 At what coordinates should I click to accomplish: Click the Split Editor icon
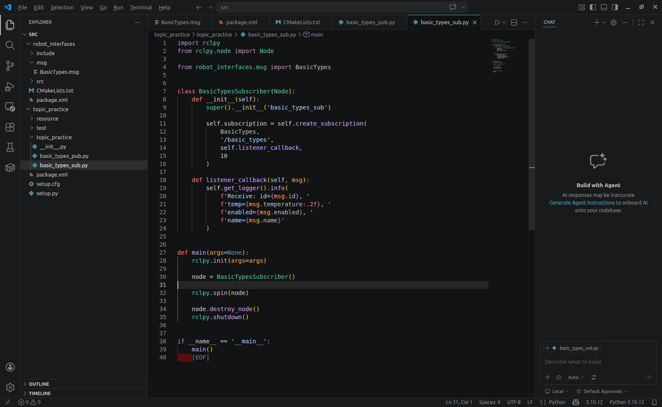tap(514, 22)
